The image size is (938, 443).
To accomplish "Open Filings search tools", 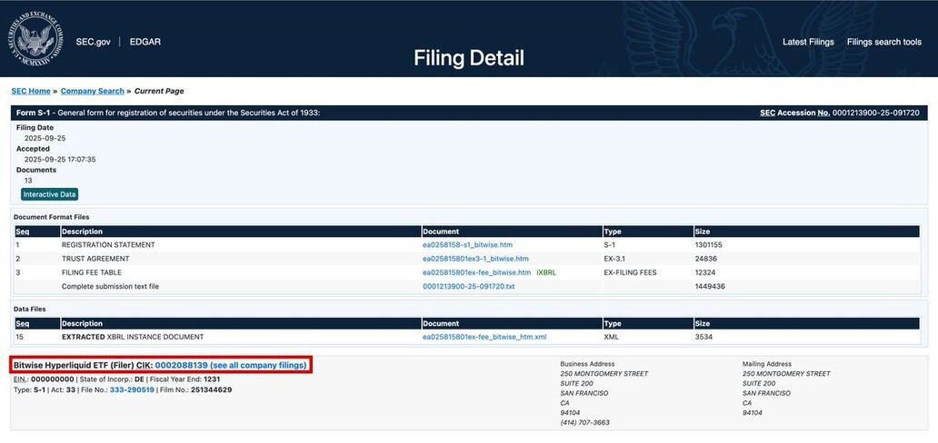I will coord(883,42).
